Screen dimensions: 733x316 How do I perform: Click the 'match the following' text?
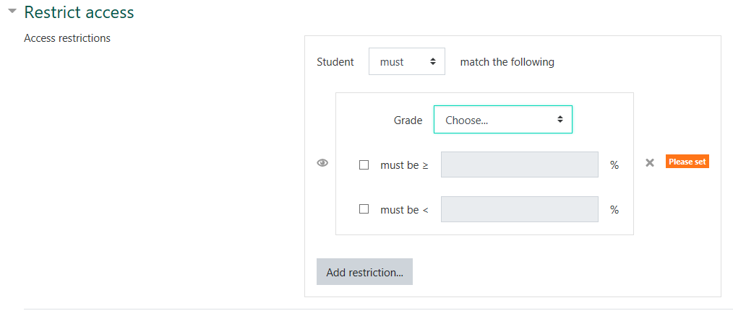[507, 62]
